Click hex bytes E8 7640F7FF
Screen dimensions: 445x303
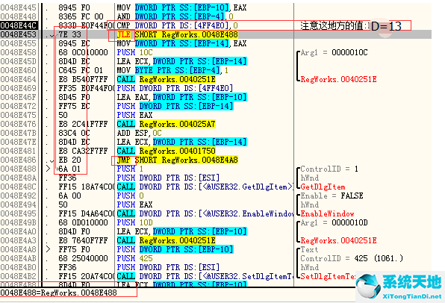pos(83,240)
